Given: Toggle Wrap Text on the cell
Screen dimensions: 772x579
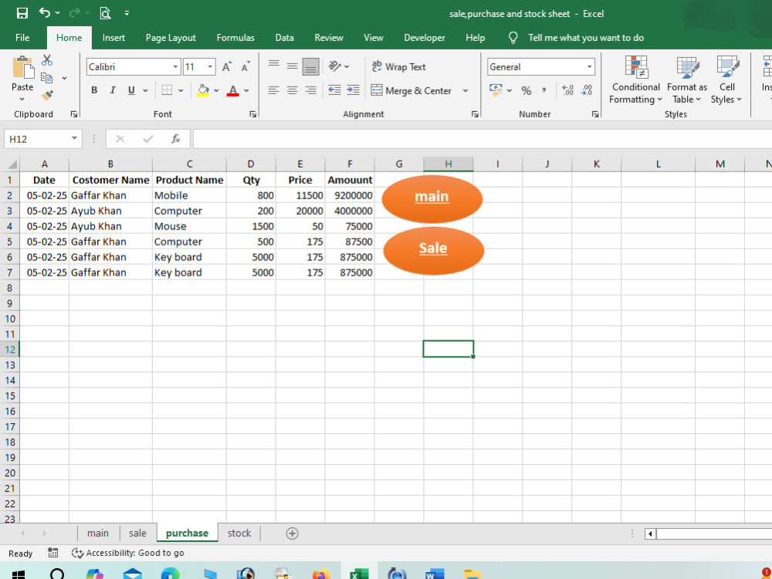Looking at the screenshot, I should (399, 66).
